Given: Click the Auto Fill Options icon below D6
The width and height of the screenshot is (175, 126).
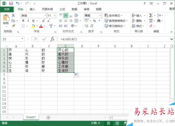Looking at the screenshot, I should coord(76,75).
